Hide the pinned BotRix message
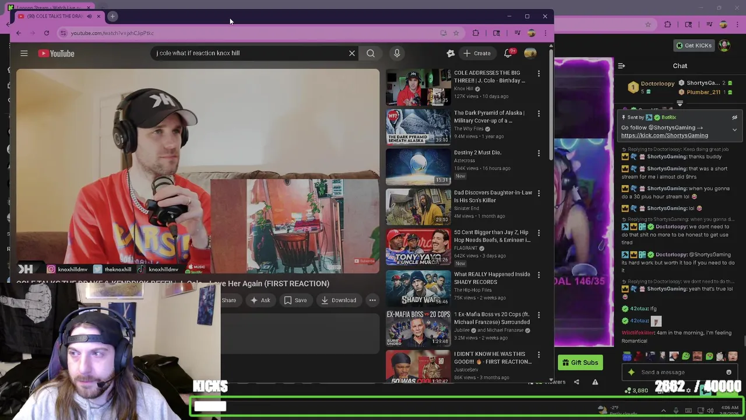This screenshot has height=420, width=746. [x=734, y=117]
